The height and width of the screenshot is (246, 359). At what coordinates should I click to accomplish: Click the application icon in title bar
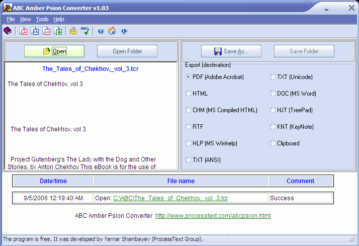click(8, 8)
